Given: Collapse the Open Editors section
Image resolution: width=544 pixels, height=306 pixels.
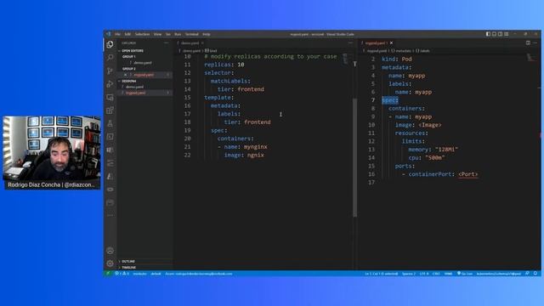Looking at the screenshot, I should tap(145, 51).
